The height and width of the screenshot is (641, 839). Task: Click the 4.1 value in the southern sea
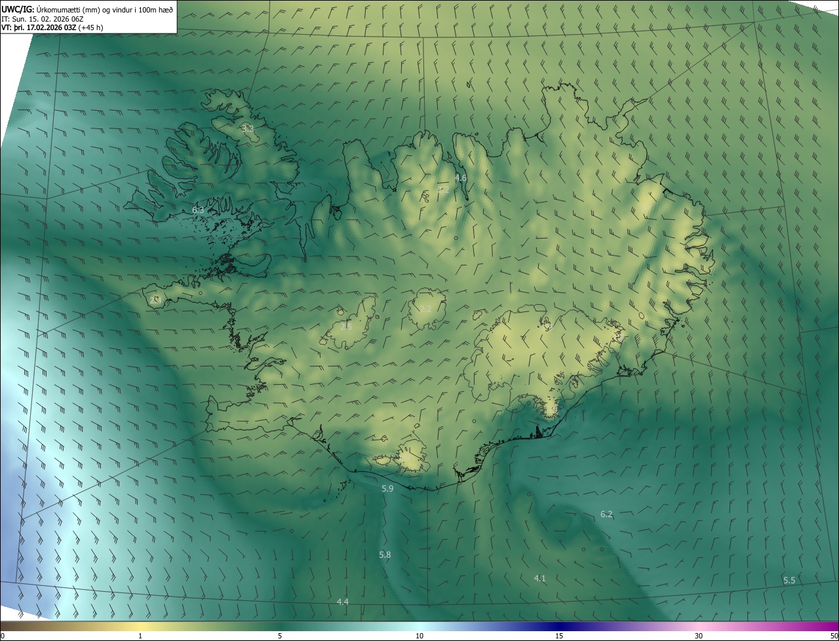click(x=539, y=578)
